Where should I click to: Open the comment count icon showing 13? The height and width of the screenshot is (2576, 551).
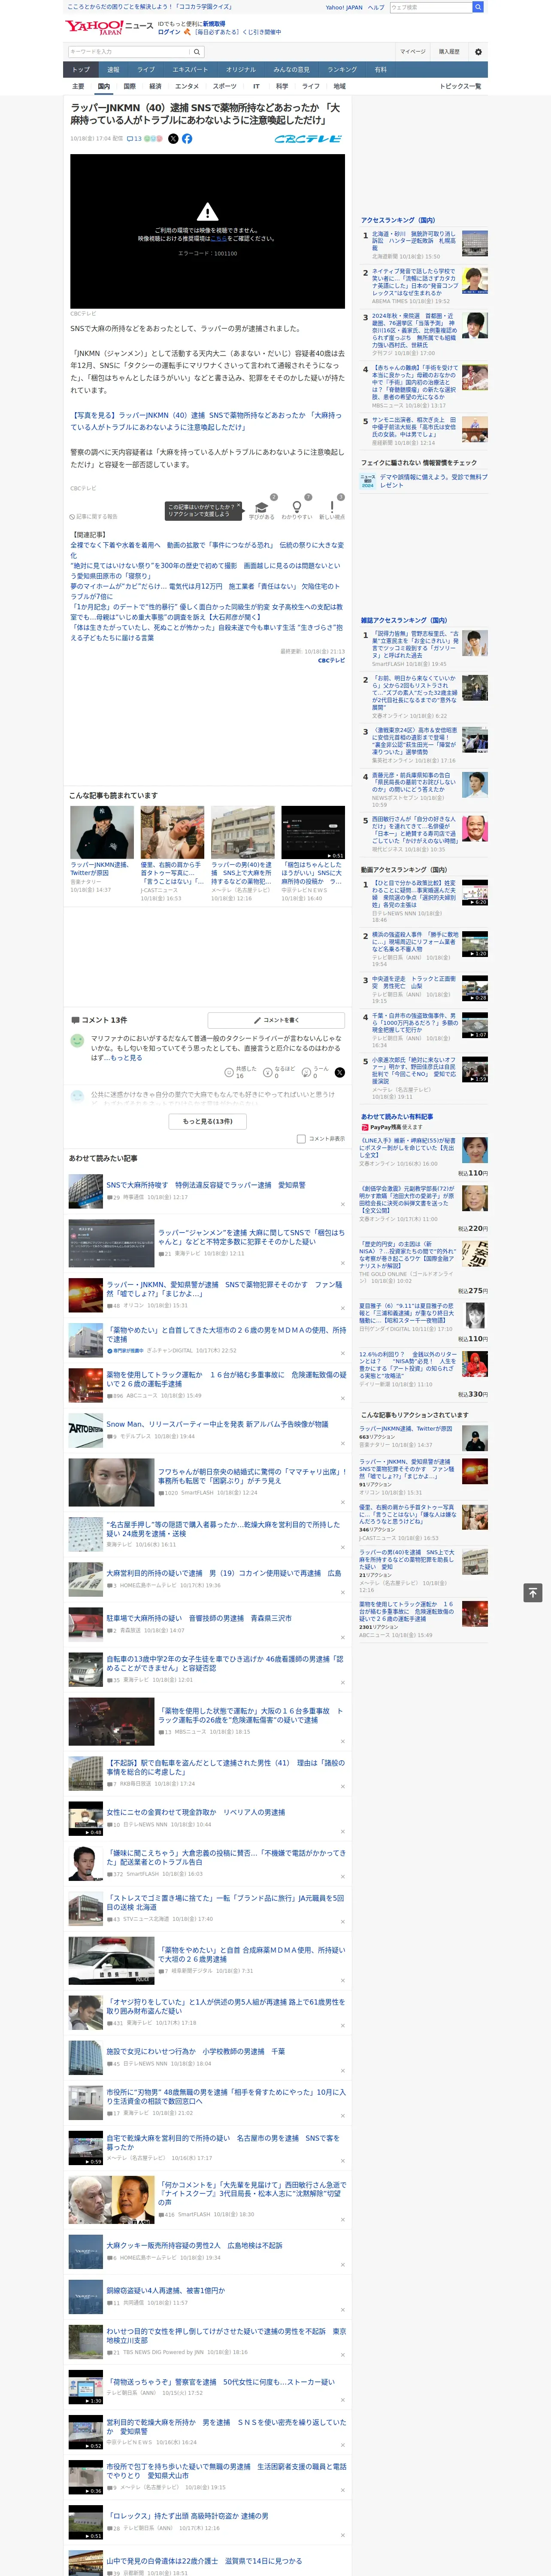(134, 139)
